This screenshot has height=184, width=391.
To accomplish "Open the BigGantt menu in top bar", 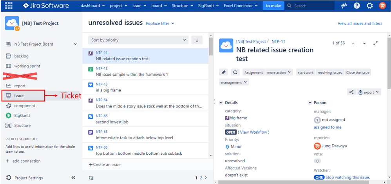I will [208, 5].
